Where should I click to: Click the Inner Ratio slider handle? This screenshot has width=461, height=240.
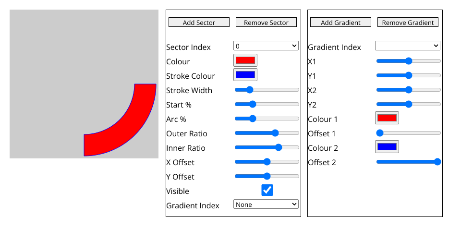click(x=279, y=147)
